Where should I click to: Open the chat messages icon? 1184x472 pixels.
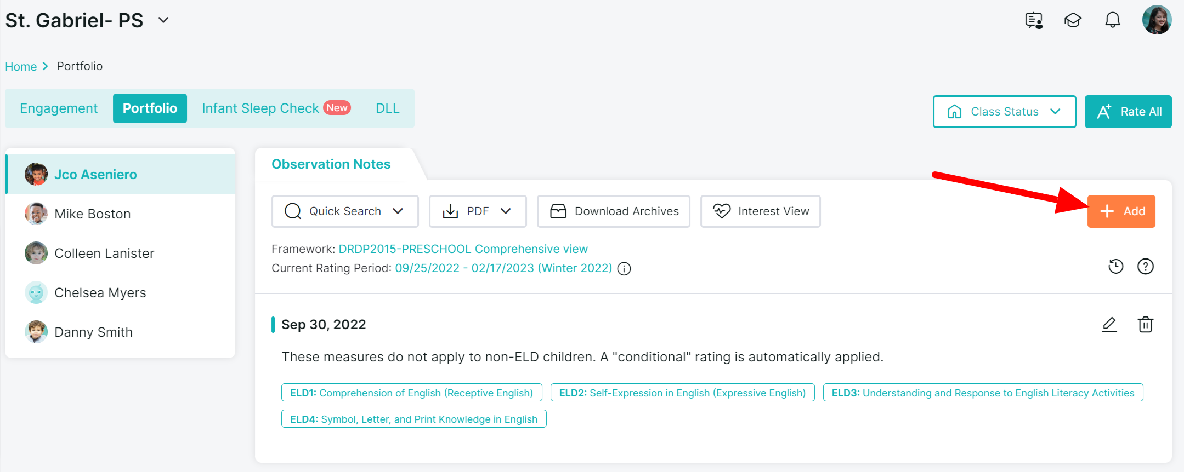pos(1034,21)
